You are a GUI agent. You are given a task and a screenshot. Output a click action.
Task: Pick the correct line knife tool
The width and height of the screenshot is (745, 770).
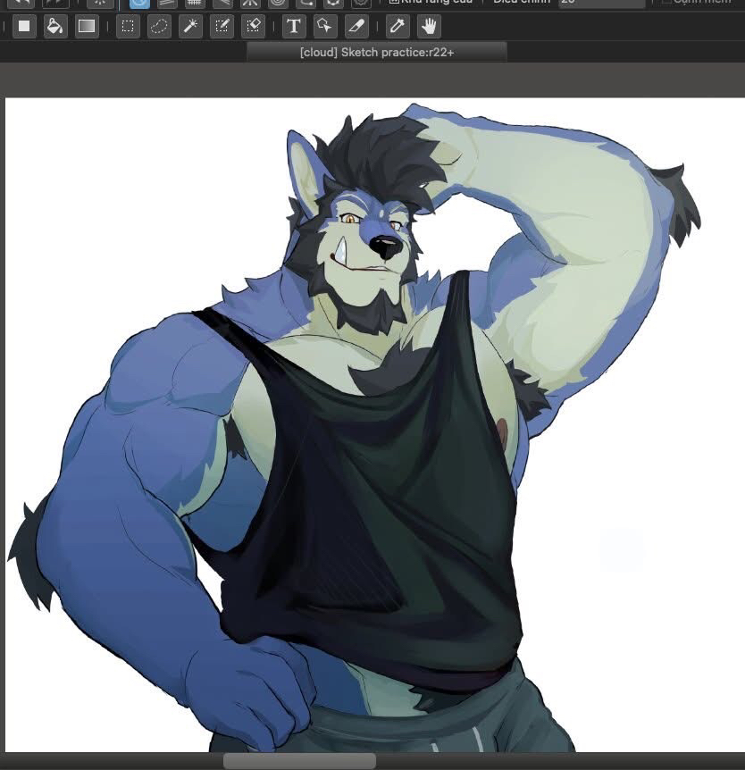356,26
